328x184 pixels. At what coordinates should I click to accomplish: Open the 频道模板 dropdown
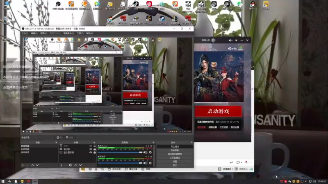coord(227,169)
